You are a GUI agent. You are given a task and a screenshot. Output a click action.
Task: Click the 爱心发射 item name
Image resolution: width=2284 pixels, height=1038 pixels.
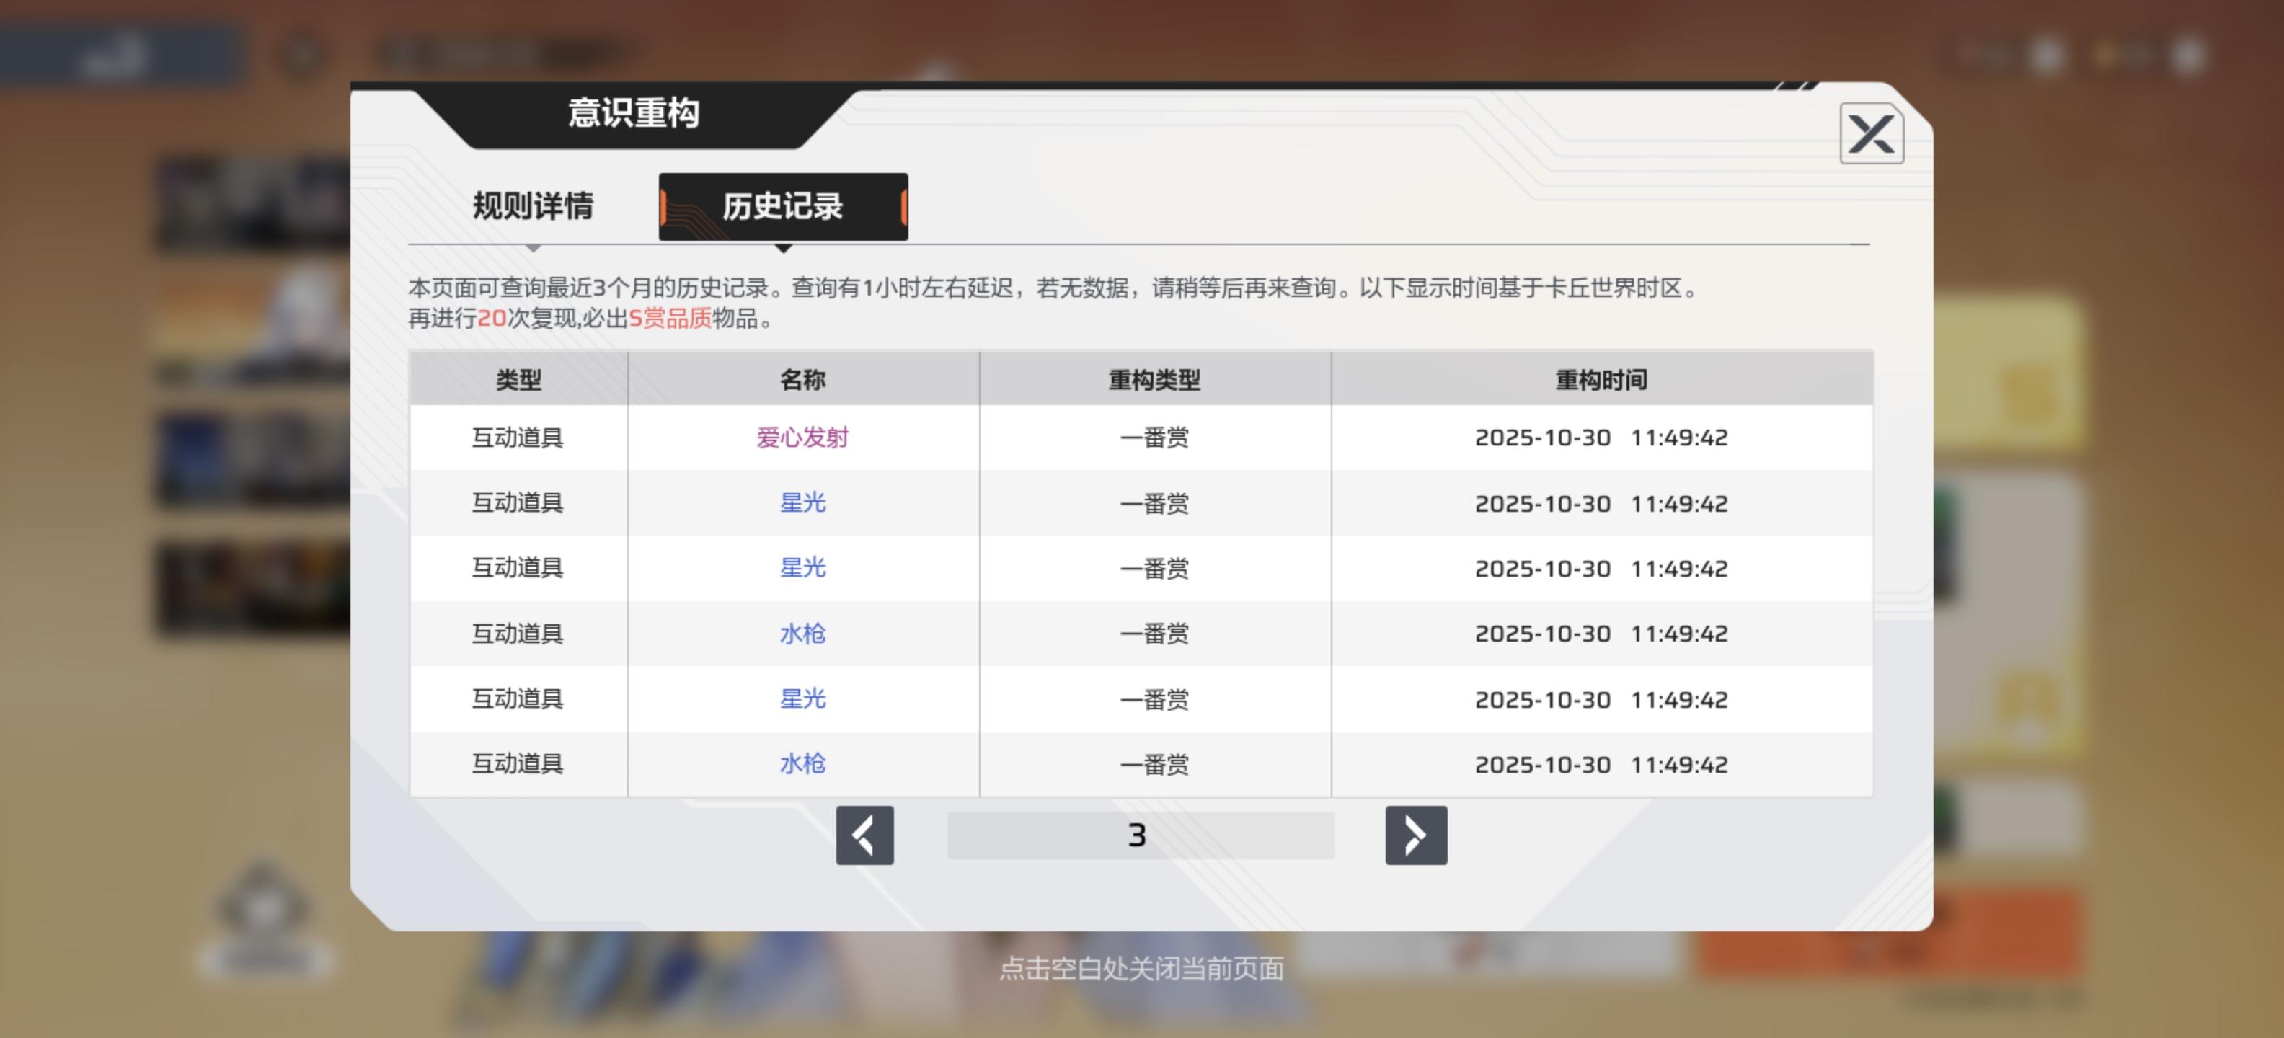click(802, 437)
